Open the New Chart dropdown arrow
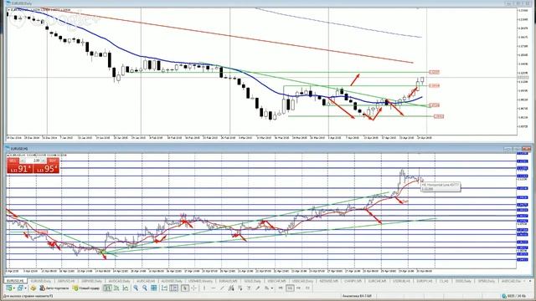 14,288
